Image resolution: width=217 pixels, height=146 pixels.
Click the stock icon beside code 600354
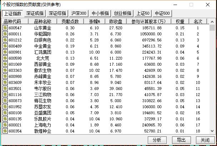5,131
